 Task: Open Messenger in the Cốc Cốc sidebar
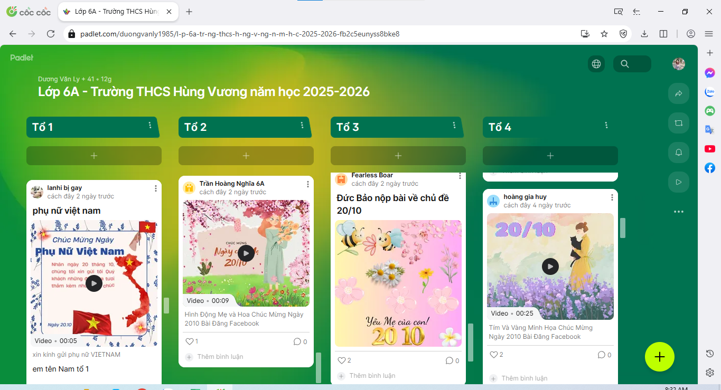pyautogui.click(x=710, y=73)
